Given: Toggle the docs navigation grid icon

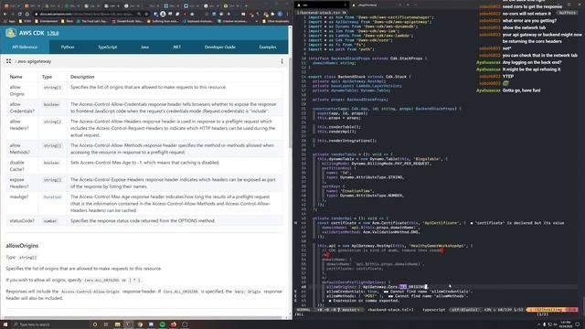Looking at the screenshot, I should [x=8, y=61].
